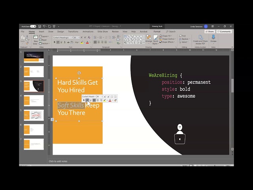Click the Save icon in title bar
This screenshot has width=253, height=190.
click(x=40, y=27)
